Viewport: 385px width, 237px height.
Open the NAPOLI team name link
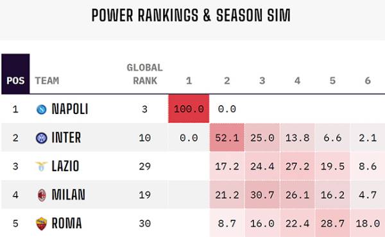pyautogui.click(x=70, y=109)
